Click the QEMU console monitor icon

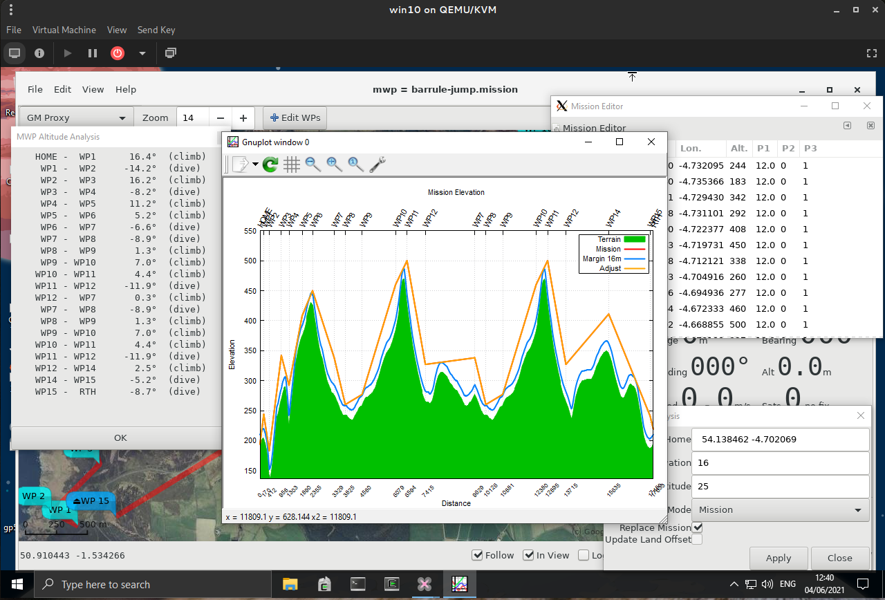tap(15, 53)
